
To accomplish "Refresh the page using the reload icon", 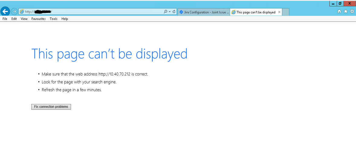I will pyautogui.click(x=174, y=11).
